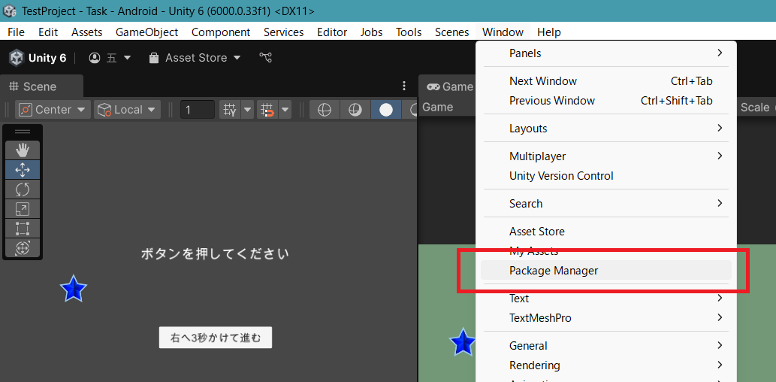This screenshot has width=776, height=382.
Task: Open the Jobs menu
Action: (x=371, y=32)
